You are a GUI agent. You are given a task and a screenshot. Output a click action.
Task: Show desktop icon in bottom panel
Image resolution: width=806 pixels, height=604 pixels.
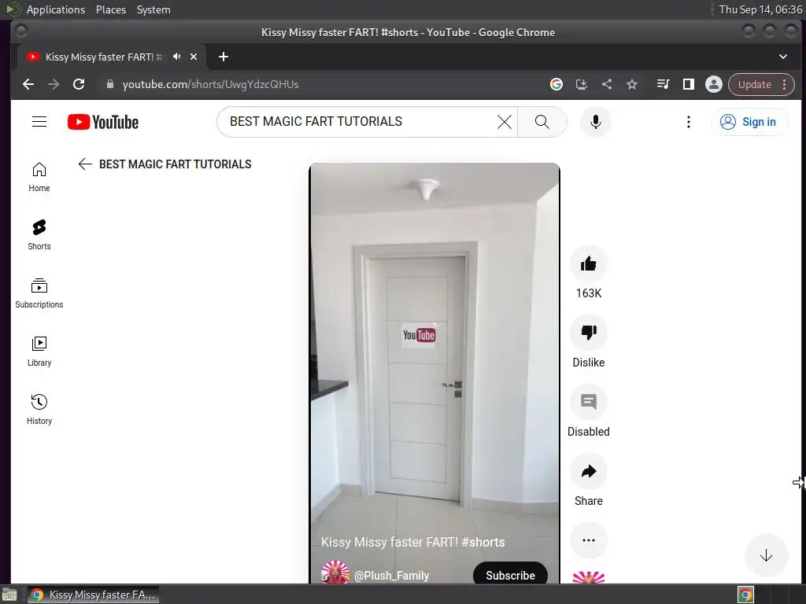pyautogui.click(x=9, y=595)
